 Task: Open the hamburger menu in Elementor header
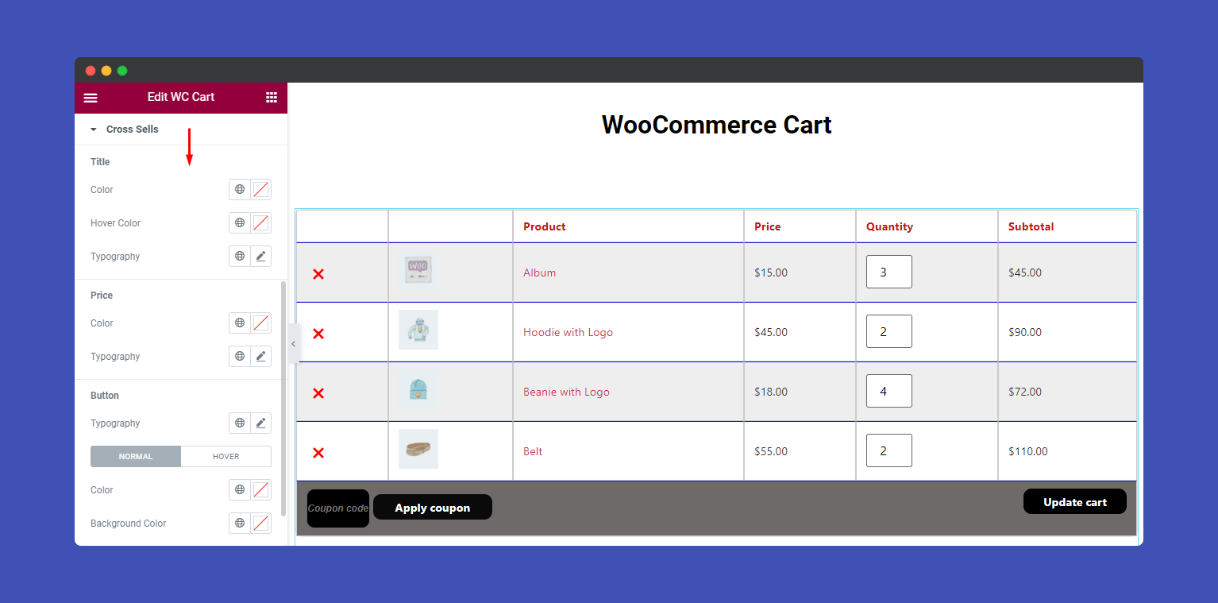[91, 98]
